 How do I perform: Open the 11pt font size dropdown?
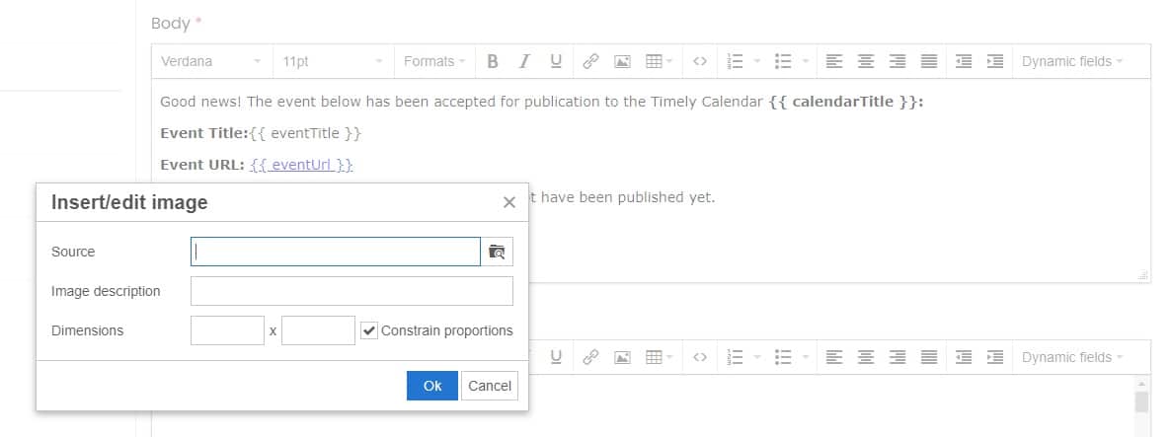[332, 61]
